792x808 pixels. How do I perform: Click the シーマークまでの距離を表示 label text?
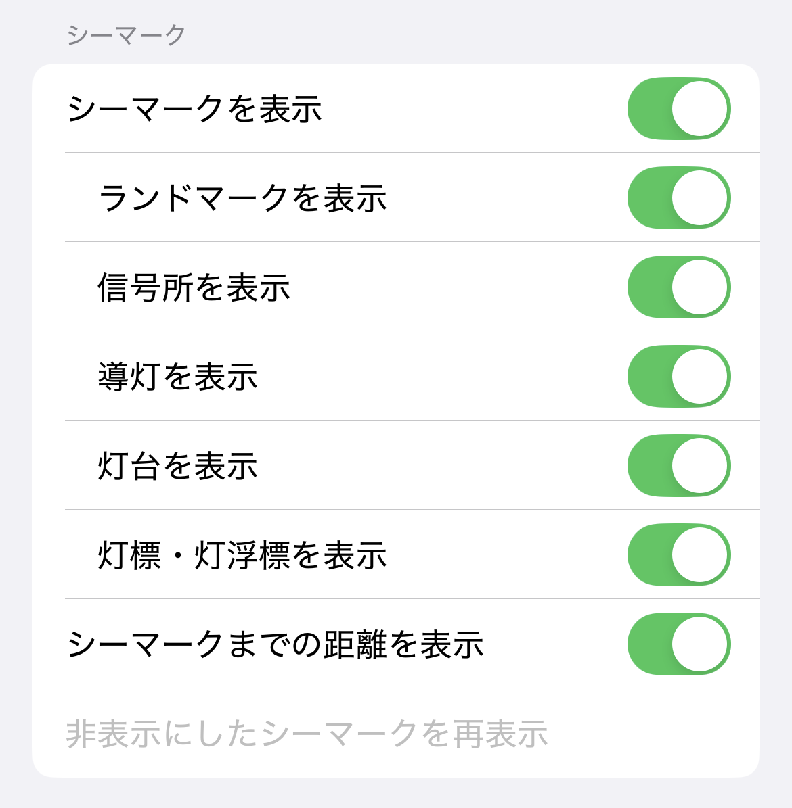[x=275, y=644]
